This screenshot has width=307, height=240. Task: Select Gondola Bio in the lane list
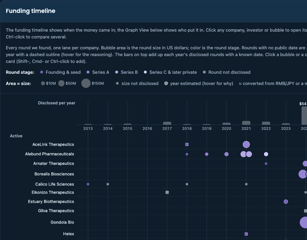point(62,222)
